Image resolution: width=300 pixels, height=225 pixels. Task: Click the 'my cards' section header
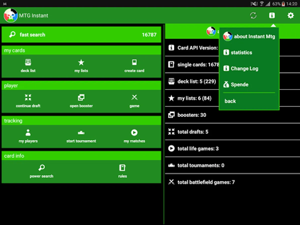[81, 50]
